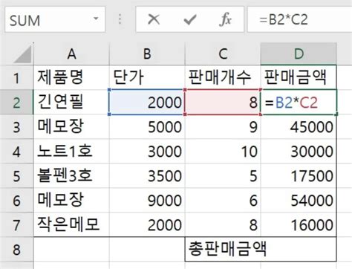Select column D header

[x=299, y=54]
